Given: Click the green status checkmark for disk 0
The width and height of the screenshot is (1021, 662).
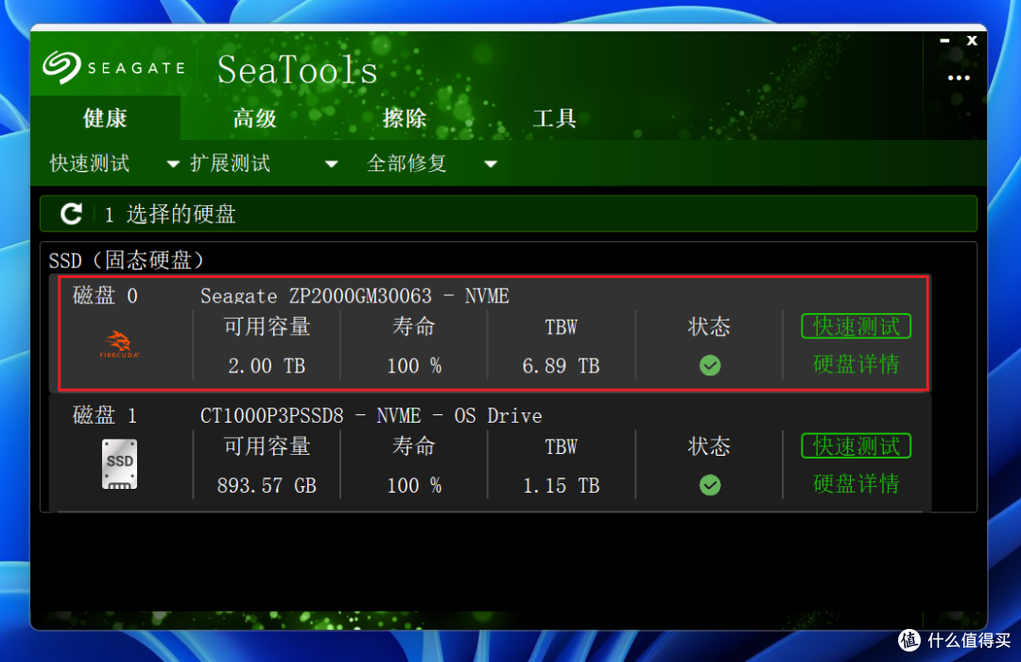Looking at the screenshot, I should pos(710,366).
